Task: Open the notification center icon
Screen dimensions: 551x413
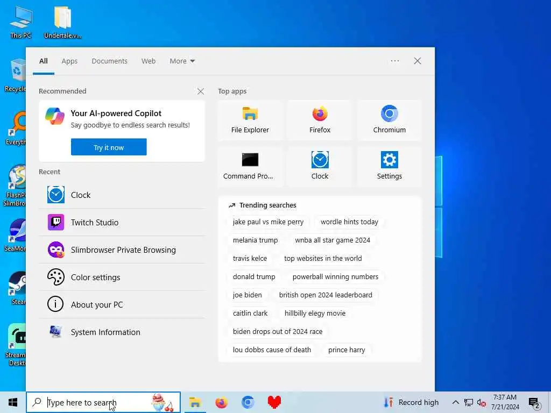Action: coord(534,402)
